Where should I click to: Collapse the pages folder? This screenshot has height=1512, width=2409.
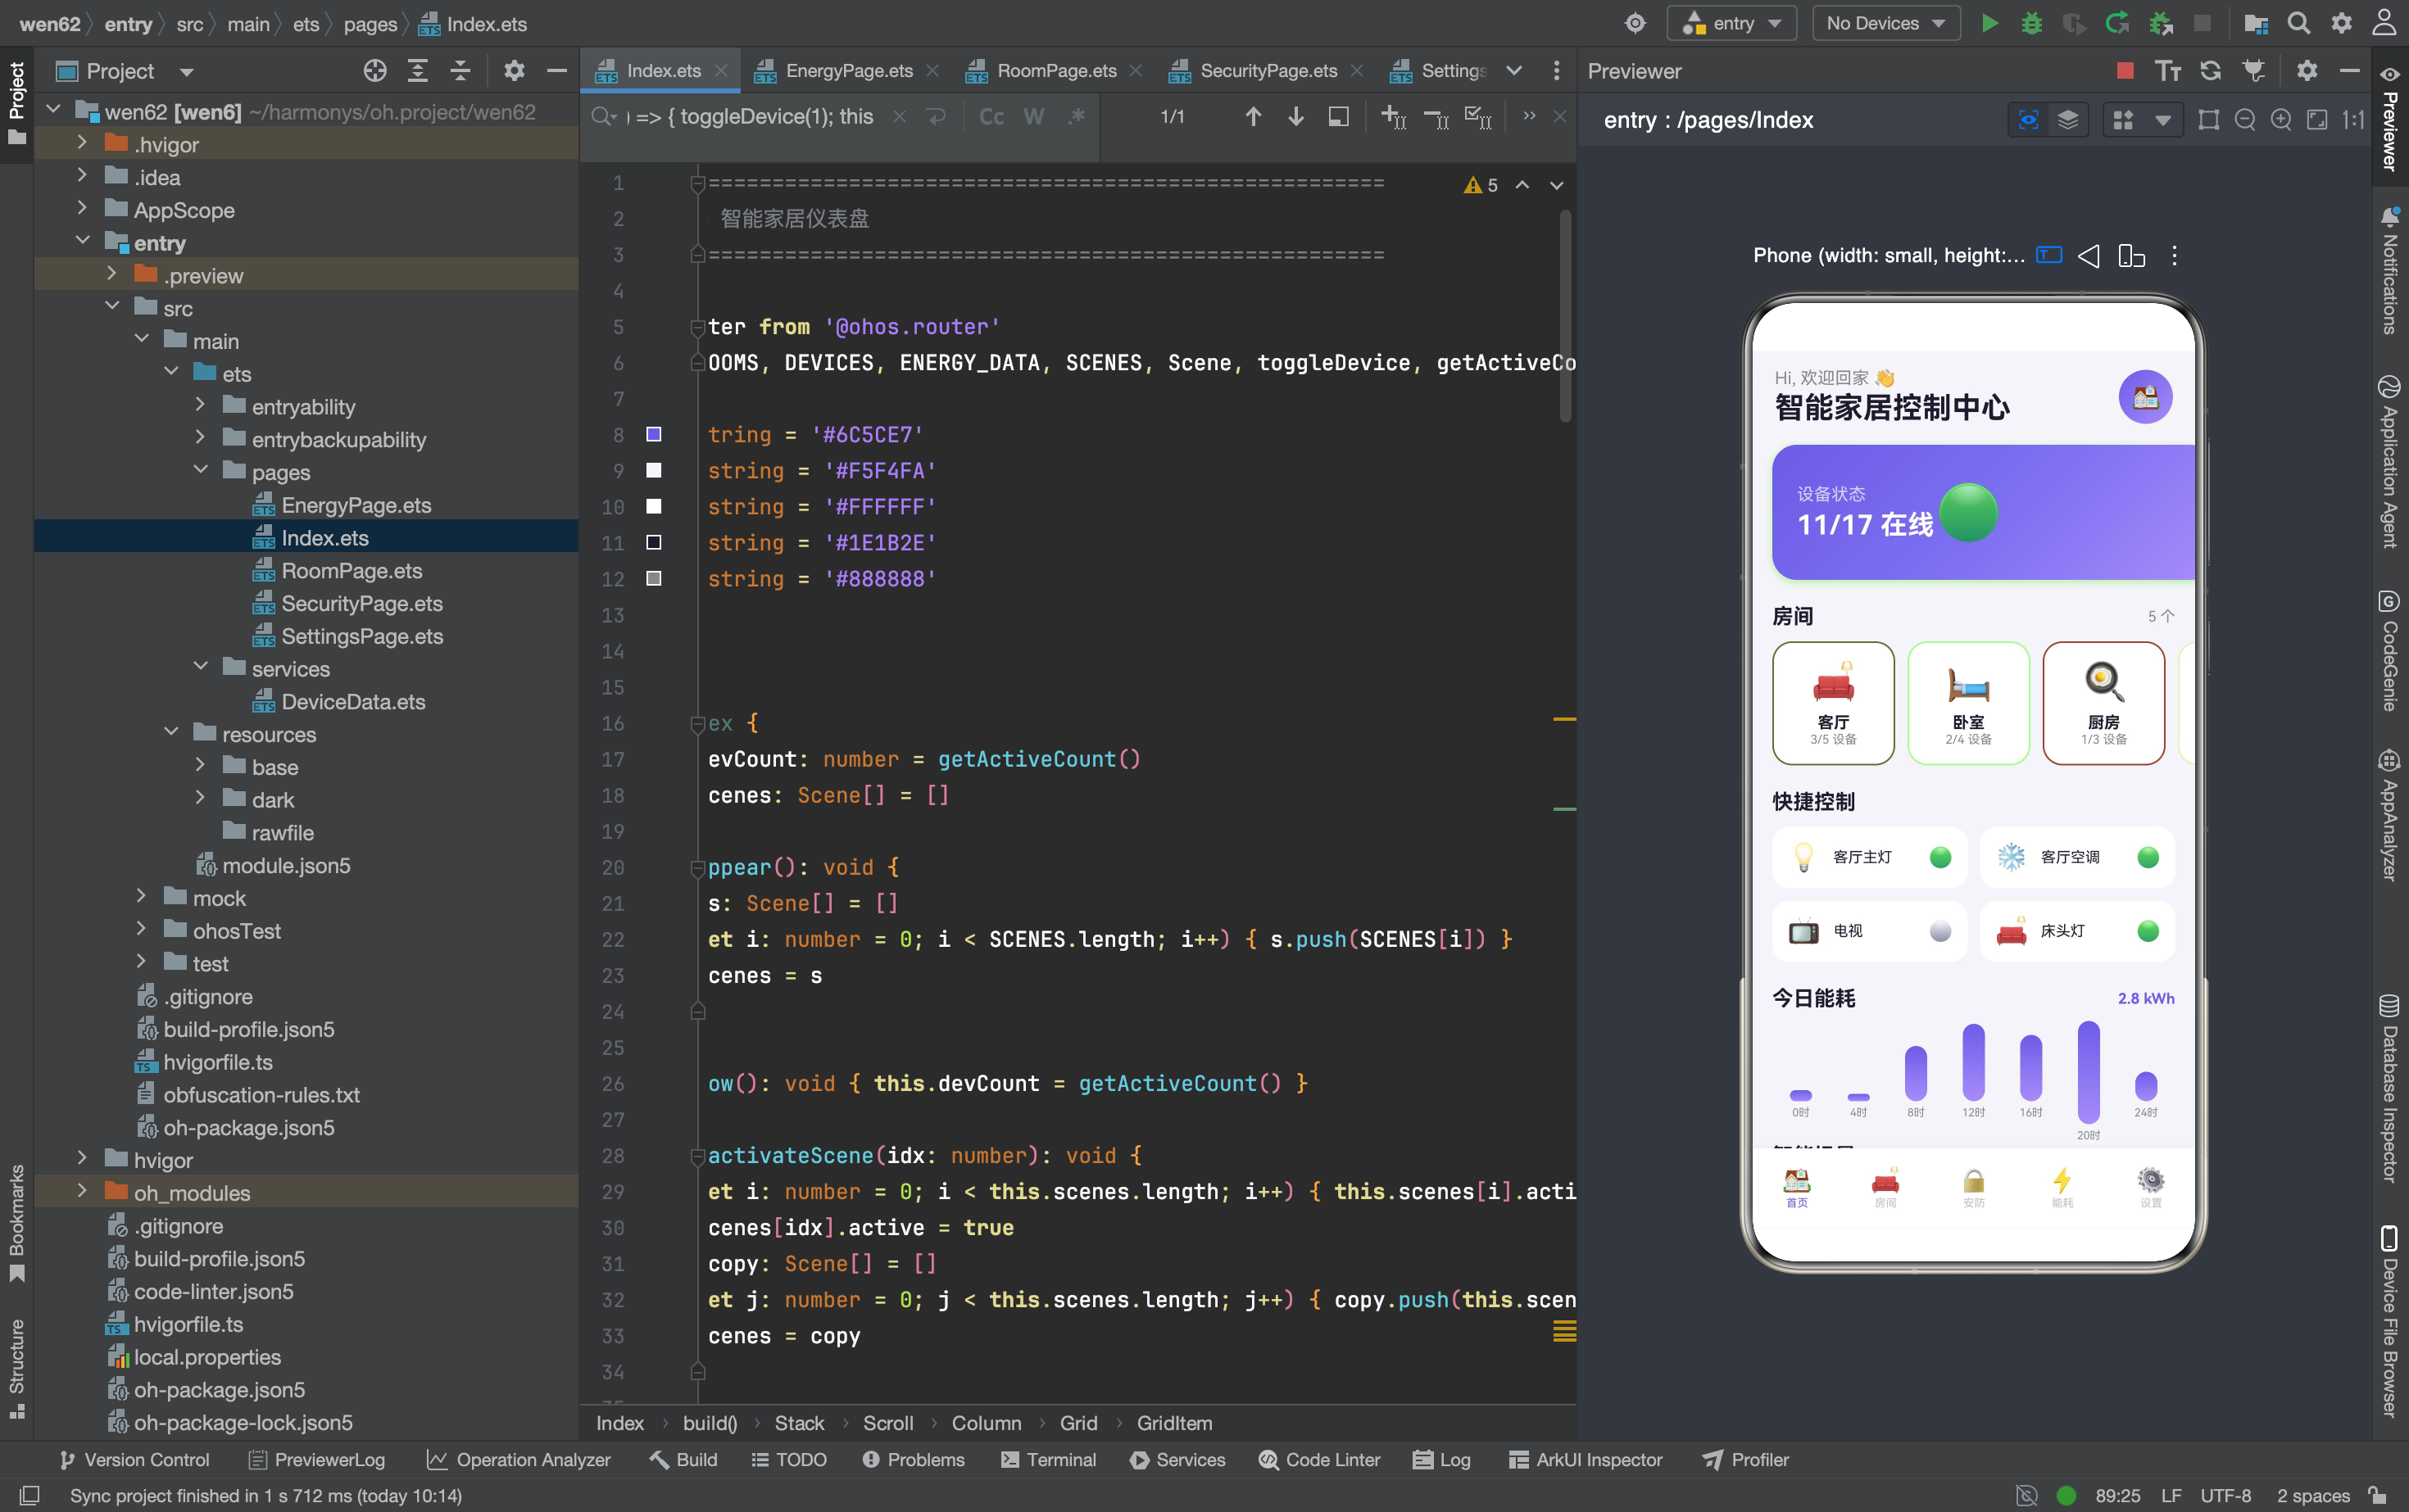point(200,471)
